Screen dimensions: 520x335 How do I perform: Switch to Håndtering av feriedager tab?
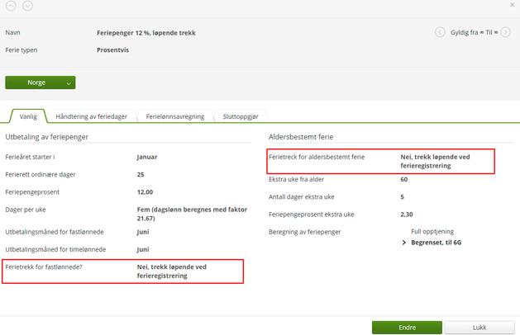pos(91,116)
